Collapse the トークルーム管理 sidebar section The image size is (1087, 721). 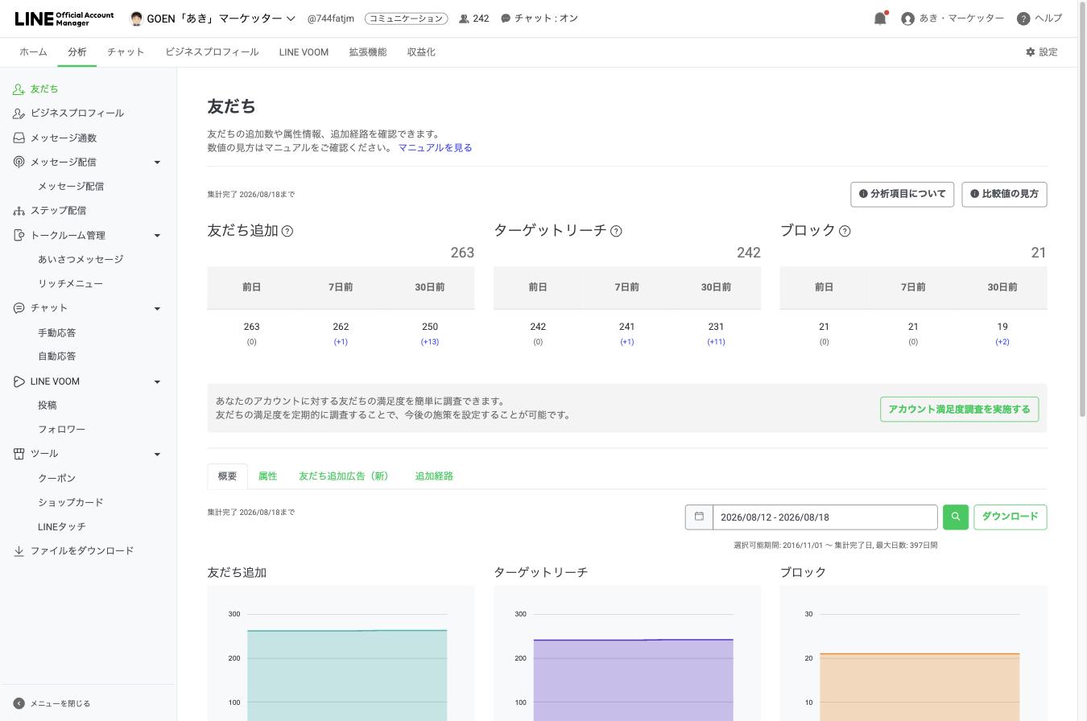click(x=157, y=236)
